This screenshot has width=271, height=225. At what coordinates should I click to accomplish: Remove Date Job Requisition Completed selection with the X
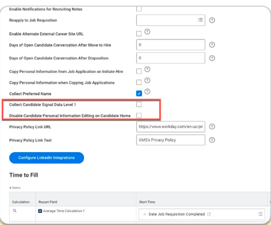coord(144,214)
